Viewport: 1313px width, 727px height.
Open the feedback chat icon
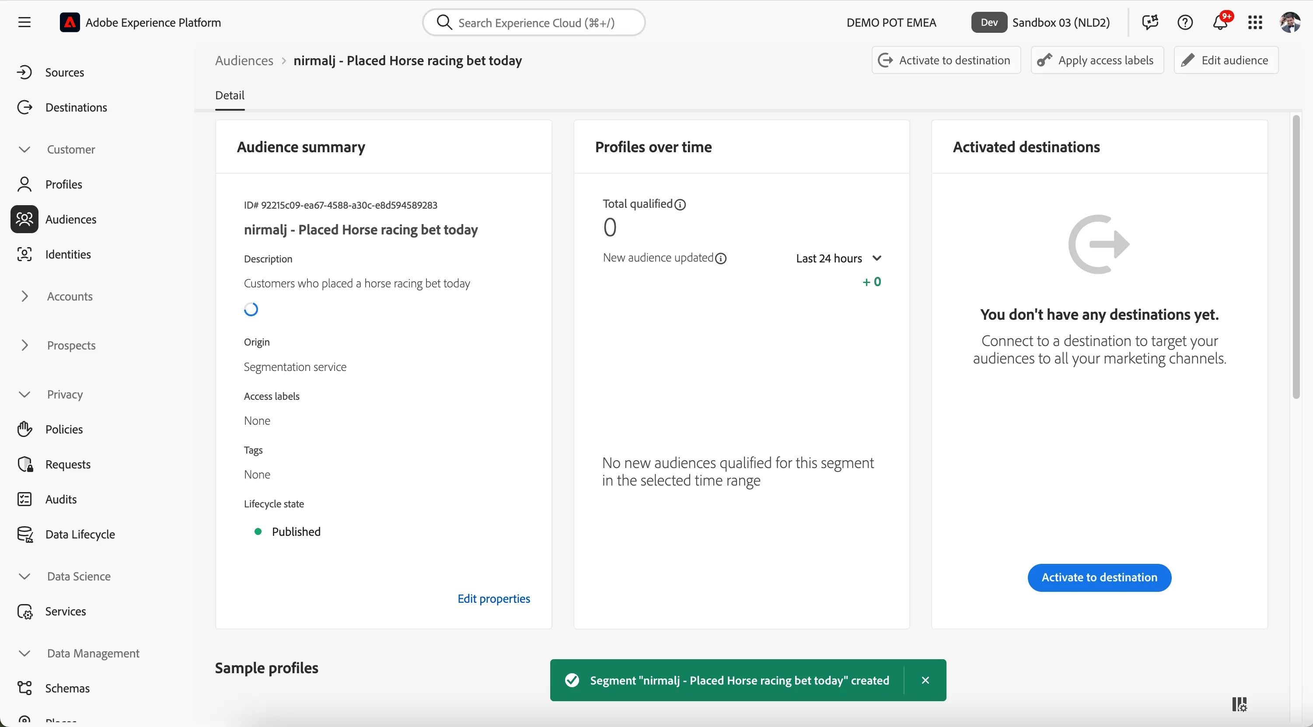(1150, 22)
